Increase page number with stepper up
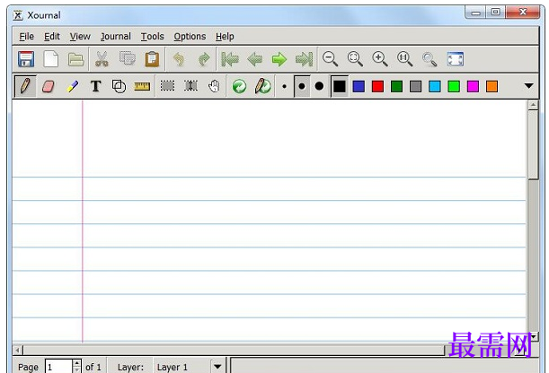549x373 pixels. pyautogui.click(x=76, y=363)
